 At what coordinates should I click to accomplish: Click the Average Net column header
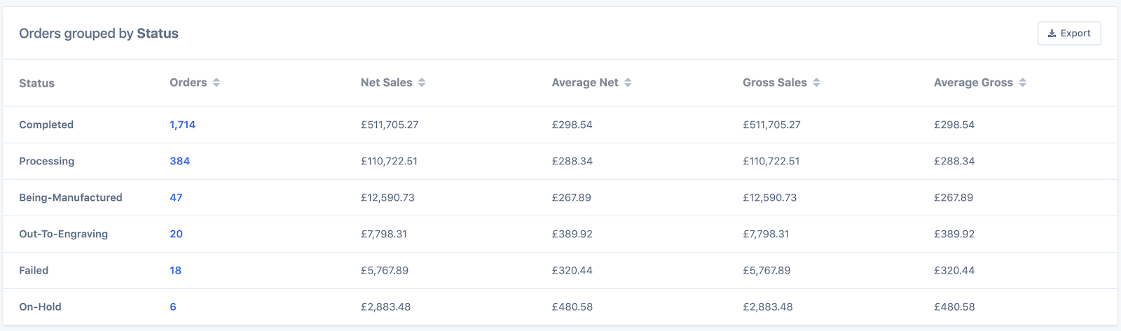[584, 83]
